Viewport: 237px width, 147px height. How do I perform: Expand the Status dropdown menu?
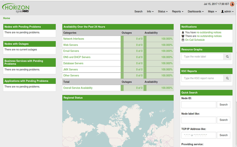[x=163, y=11]
